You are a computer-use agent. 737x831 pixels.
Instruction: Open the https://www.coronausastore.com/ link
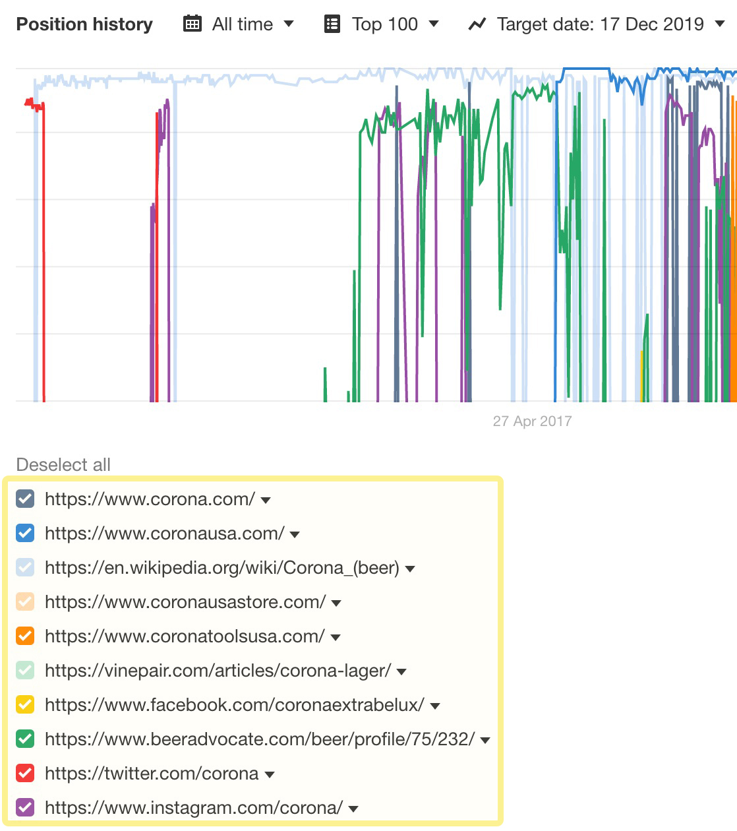point(185,602)
